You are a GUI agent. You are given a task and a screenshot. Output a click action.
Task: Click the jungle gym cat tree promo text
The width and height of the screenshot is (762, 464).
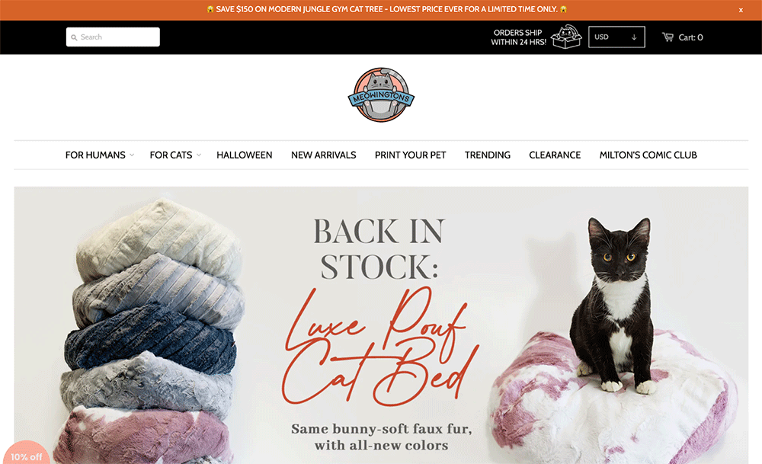point(387,9)
